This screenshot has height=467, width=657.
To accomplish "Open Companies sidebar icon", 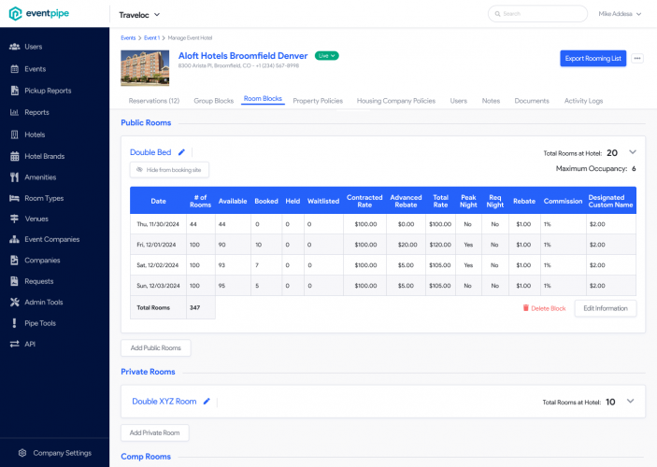I will 15,260.
